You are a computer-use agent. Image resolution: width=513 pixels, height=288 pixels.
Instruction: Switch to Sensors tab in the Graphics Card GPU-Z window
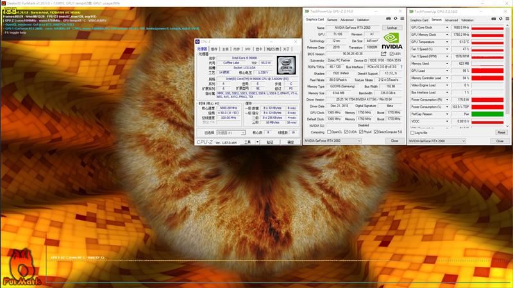(332, 20)
